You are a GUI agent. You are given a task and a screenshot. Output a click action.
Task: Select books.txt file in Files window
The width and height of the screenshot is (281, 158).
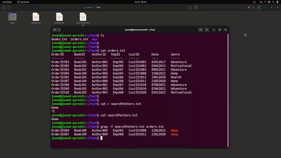tap(36, 18)
